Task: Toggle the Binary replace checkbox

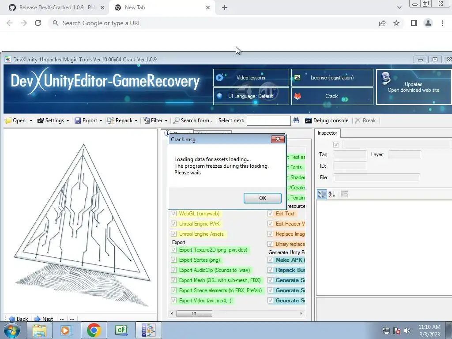Action: point(271,244)
